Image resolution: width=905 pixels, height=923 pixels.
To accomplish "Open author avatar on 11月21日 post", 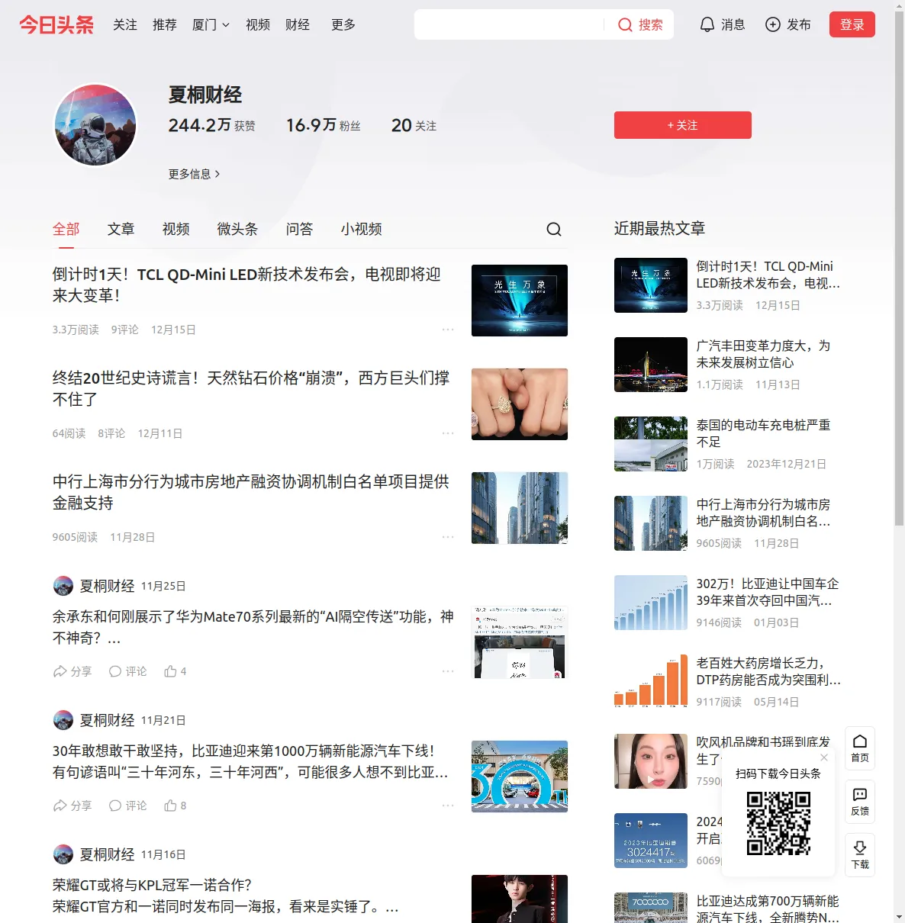I will pyautogui.click(x=63, y=720).
